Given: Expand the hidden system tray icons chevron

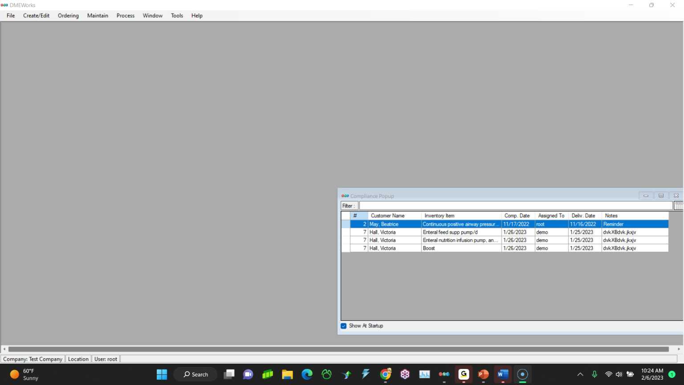Looking at the screenshot, I should [580, 374].
